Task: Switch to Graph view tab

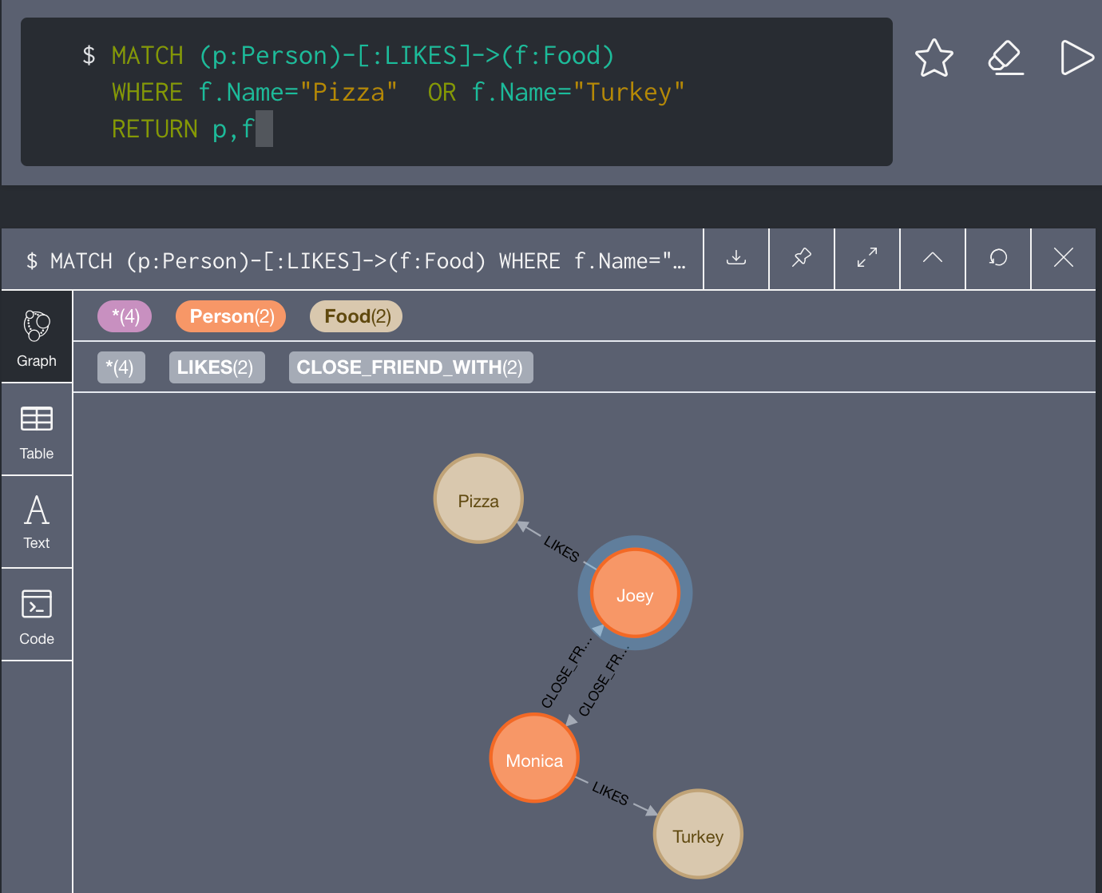Action: 37,337
